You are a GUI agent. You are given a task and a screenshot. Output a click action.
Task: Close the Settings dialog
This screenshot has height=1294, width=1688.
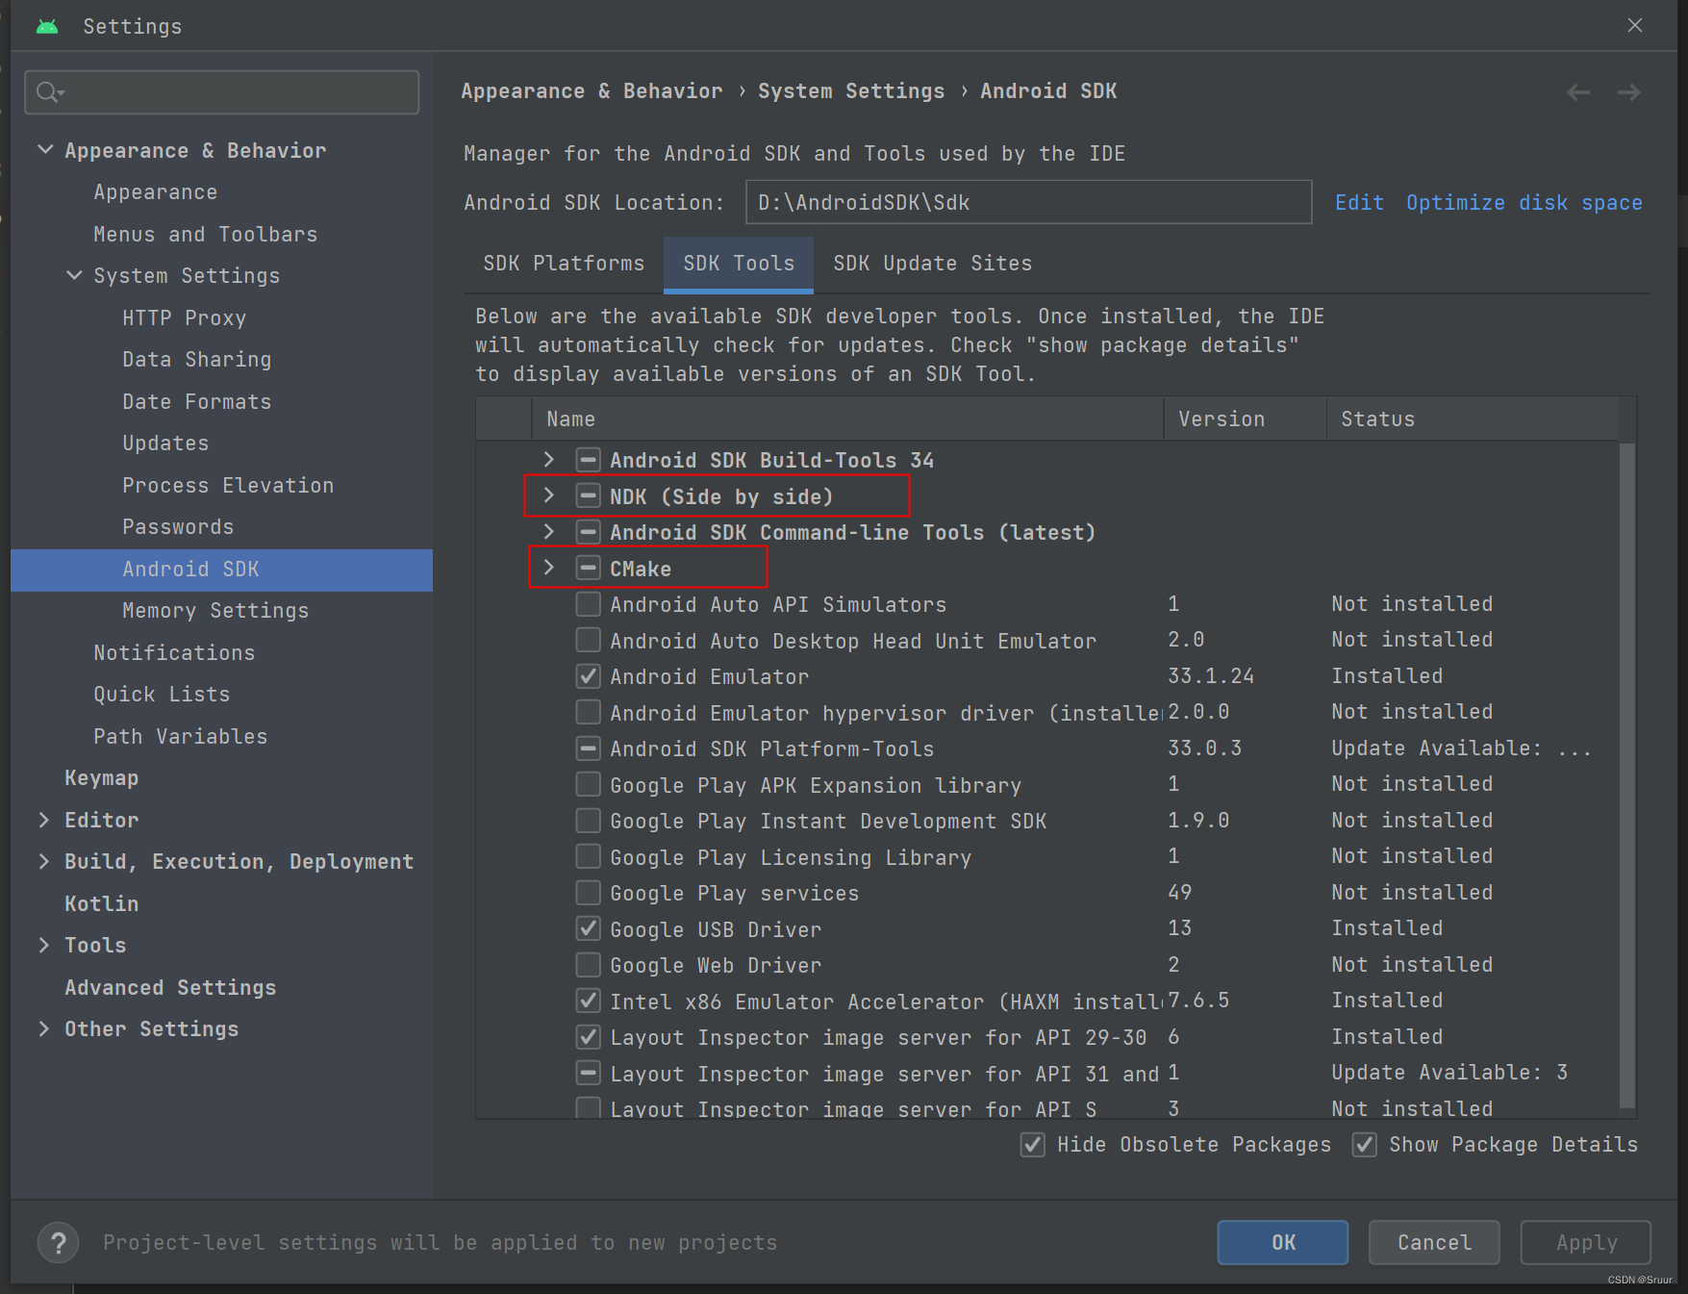coord(1635,25)
